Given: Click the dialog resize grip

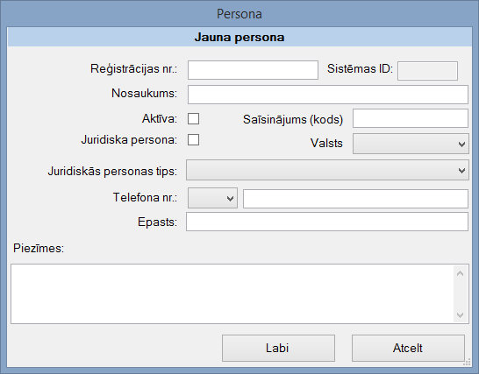Looking at the screenshot, I should (x=467, y=362).
